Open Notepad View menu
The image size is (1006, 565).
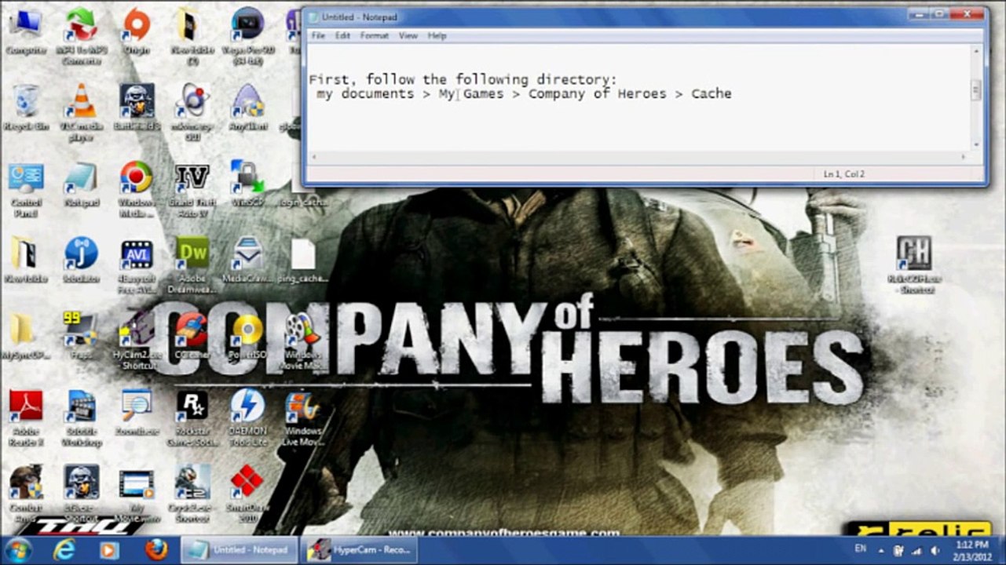click(408, 36)
